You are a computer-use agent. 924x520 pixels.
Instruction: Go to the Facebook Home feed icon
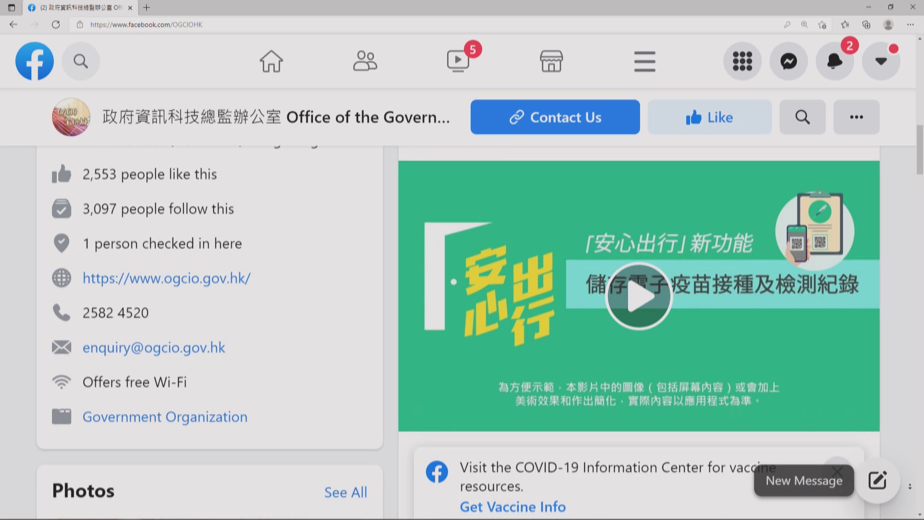[271, 61]
